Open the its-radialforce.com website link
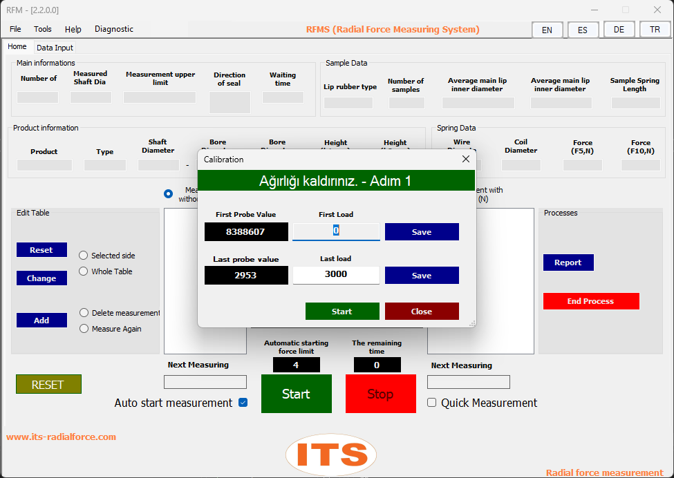 point(62,437)
